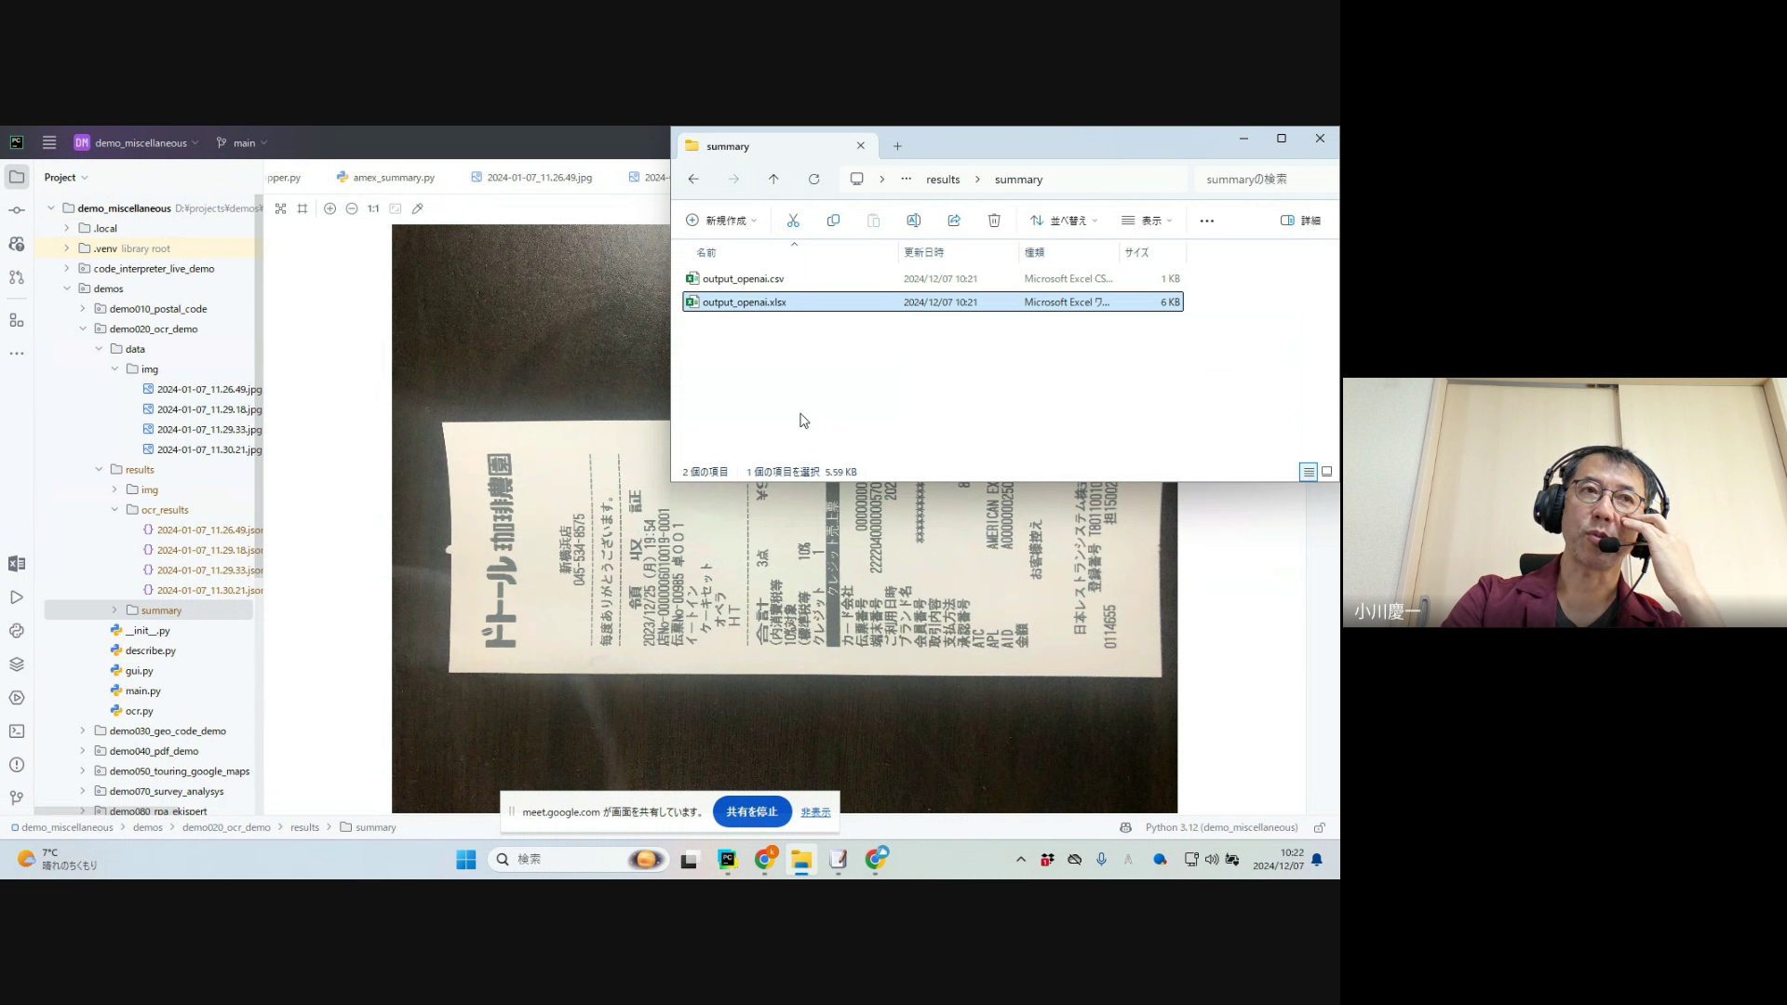The width and height of the screenshot is (1787, 1005).
Task: Open the 2024-01-07_11.26.49.jpg editor tab
Action: pos(539,177)
